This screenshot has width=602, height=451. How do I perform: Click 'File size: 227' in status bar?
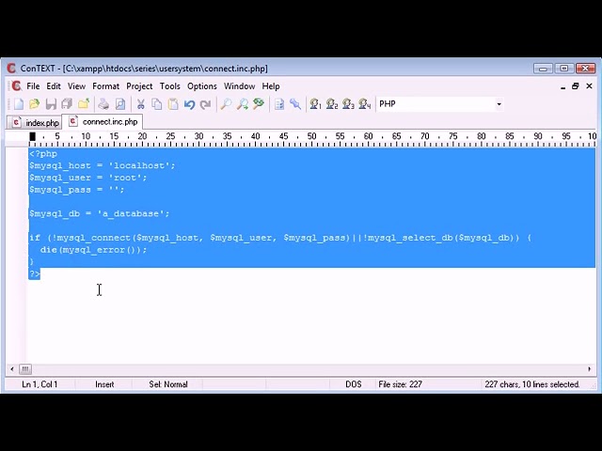click(x=400, y=384)
